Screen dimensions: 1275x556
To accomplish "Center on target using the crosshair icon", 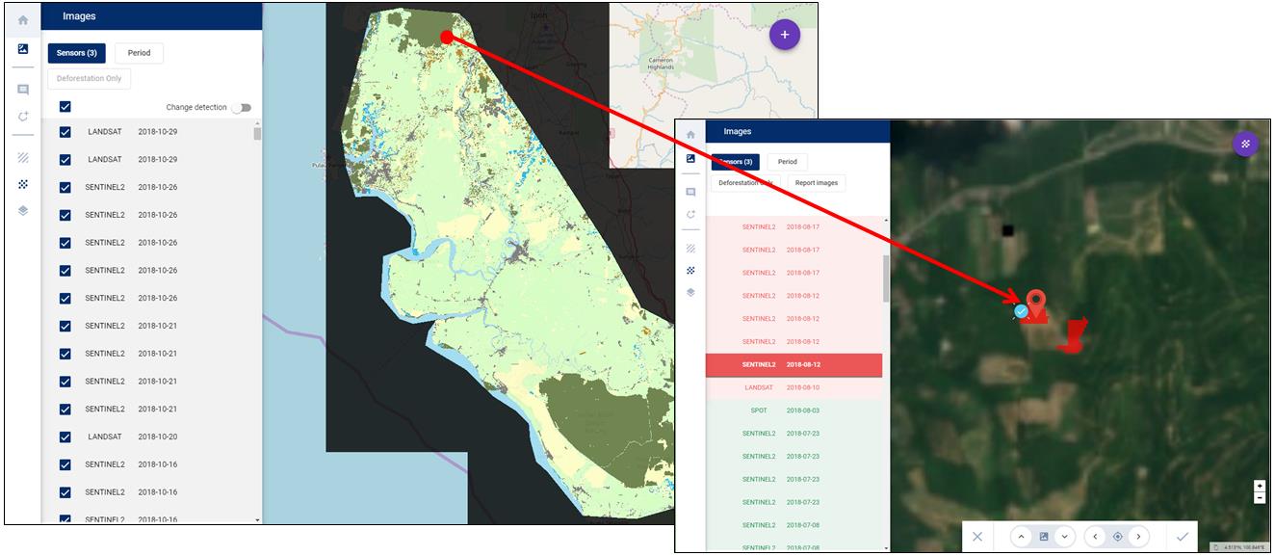I will tap(1117, 537).
